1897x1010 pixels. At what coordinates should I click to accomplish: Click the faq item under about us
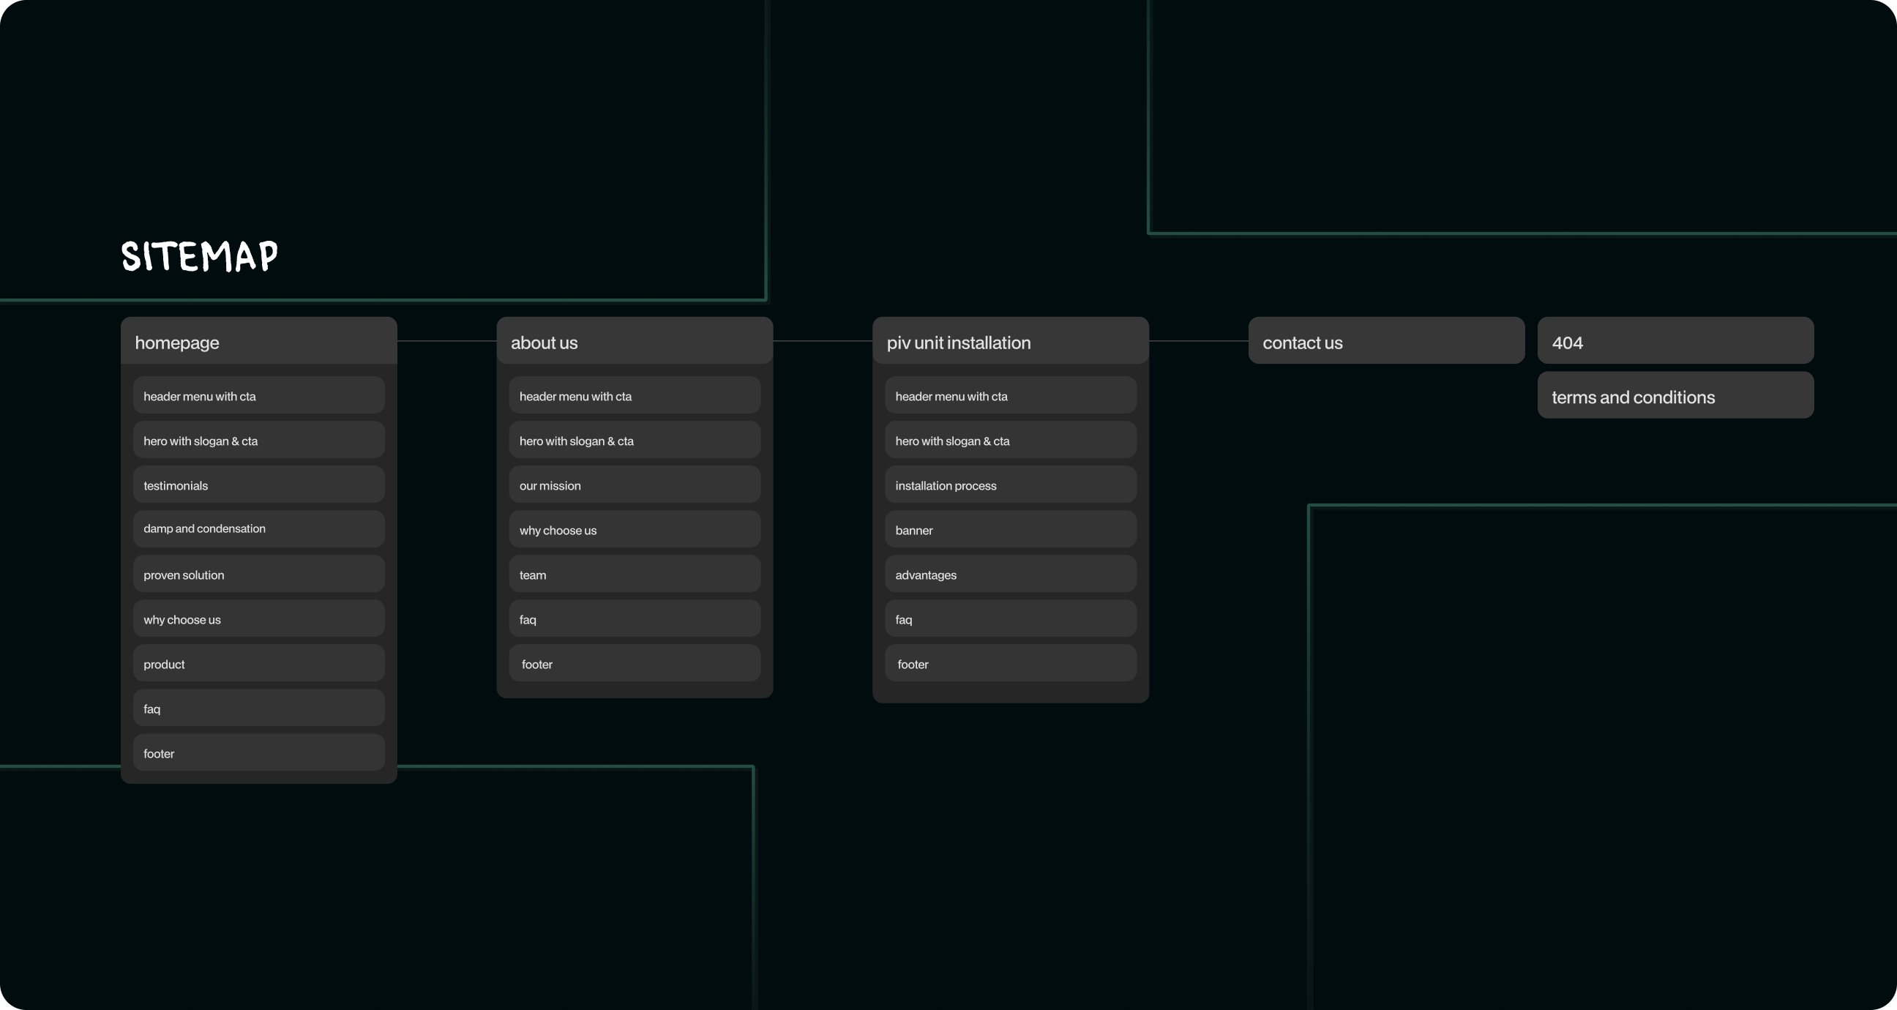click(x=635, y=619)
